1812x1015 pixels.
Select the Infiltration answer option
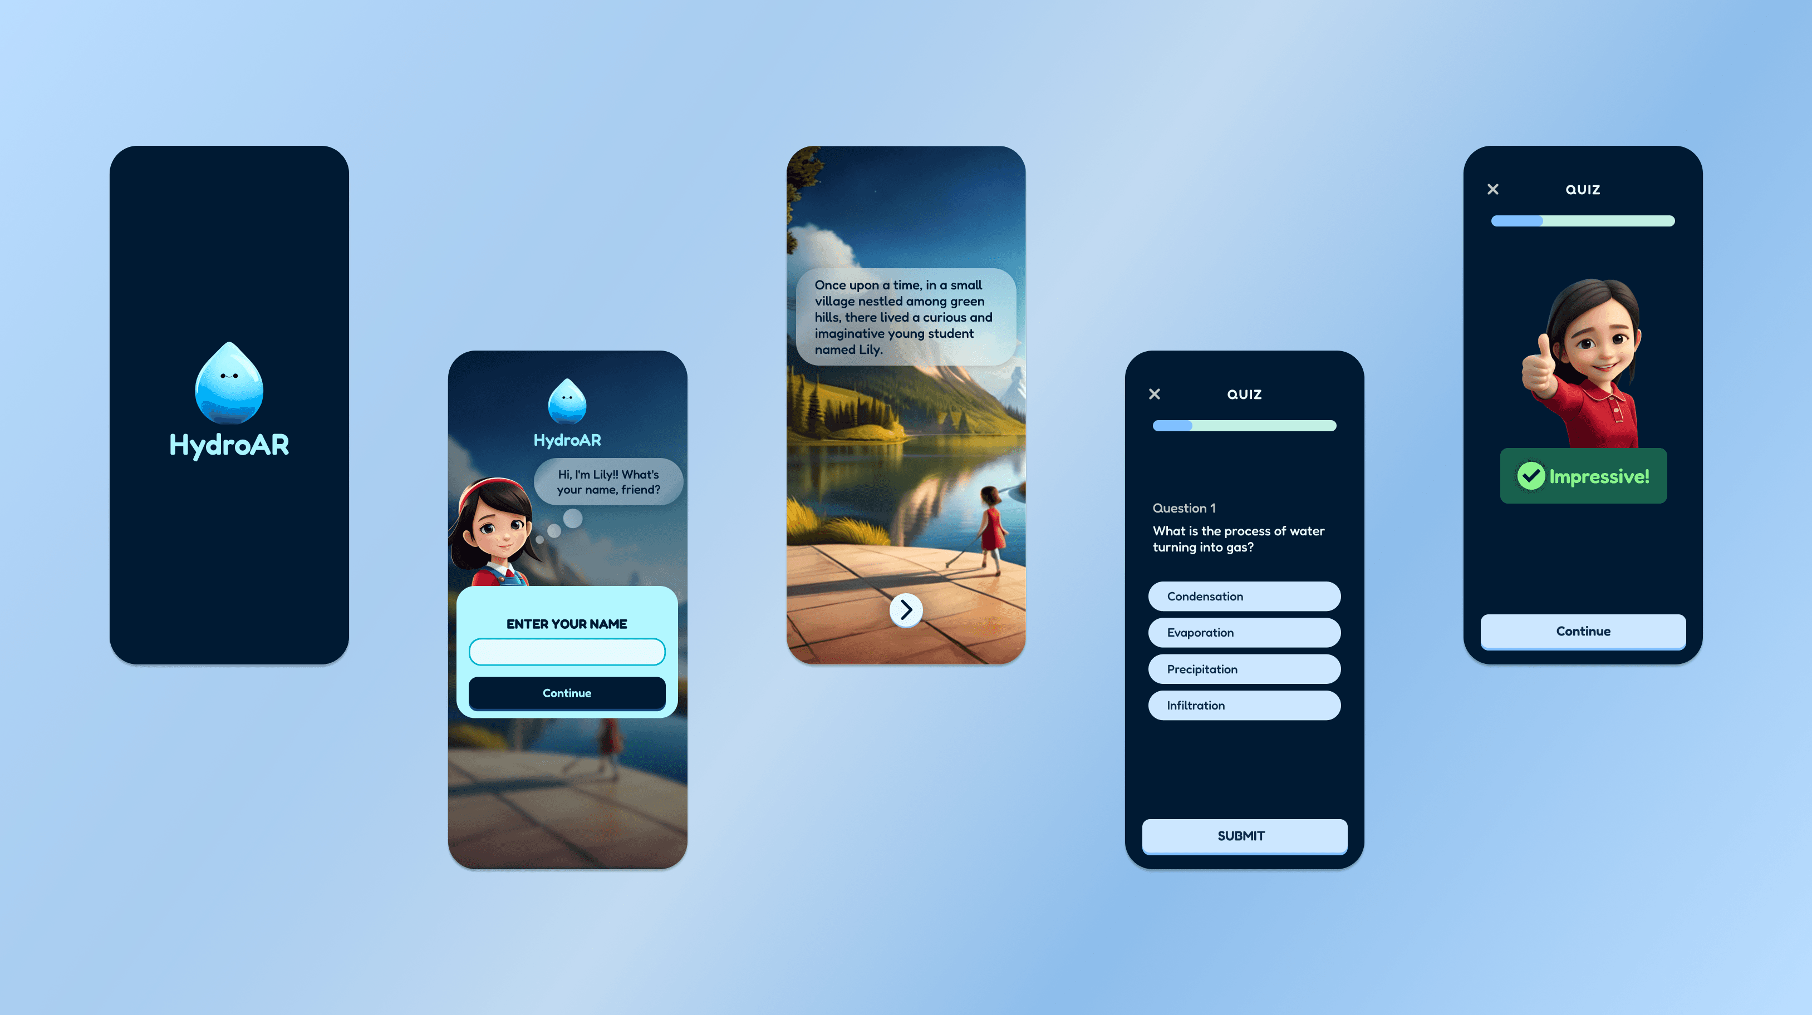tap(1242, 705)
